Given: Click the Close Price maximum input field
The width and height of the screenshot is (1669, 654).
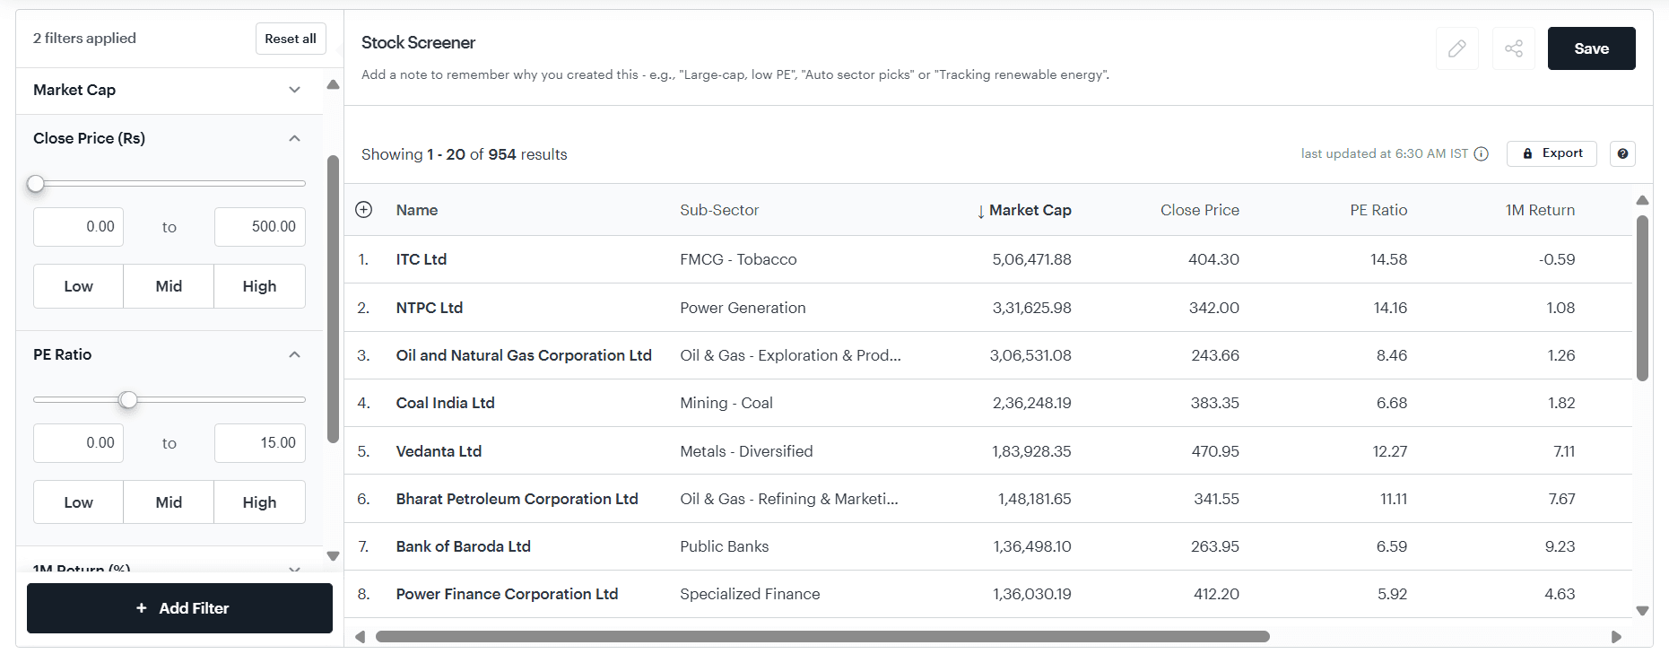Looking at the screenshot, I should [260, 227].
